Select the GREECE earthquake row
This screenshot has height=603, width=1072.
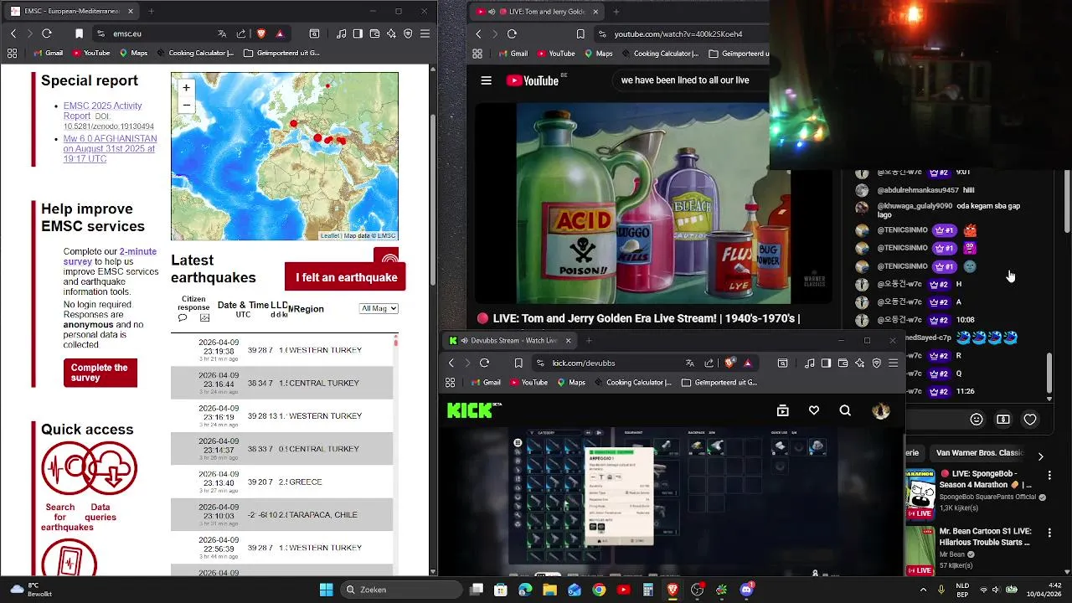click(x=281, y=482)
